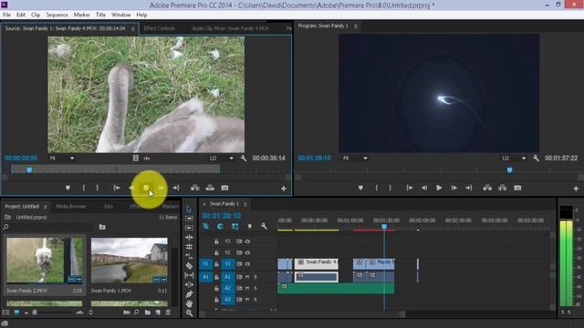Select the Track Select tool
Screen dimensions: 584x328
coord(189,219)
